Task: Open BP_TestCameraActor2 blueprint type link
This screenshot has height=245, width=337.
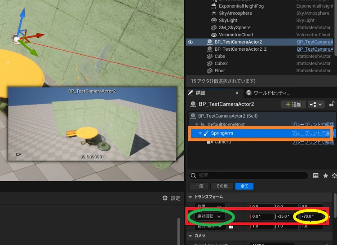Action: (315, 42)
